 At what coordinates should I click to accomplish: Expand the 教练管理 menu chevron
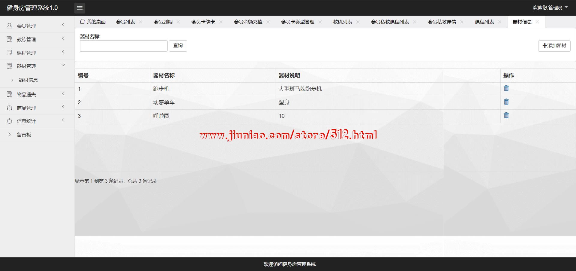point(63,38)
